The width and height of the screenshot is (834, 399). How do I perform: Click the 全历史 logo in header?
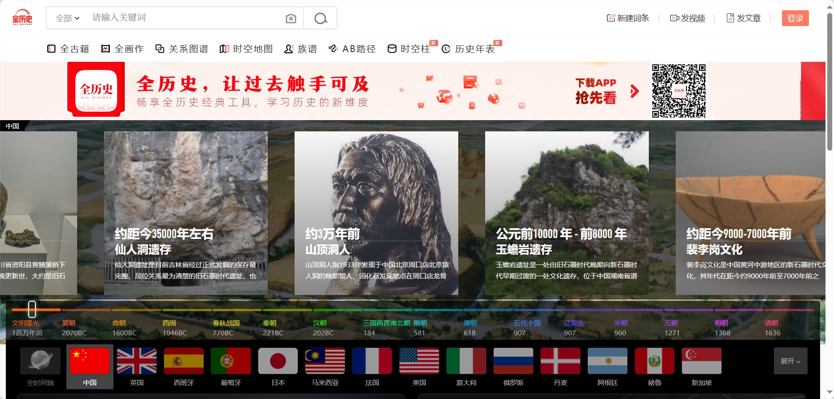pos(22,17)
